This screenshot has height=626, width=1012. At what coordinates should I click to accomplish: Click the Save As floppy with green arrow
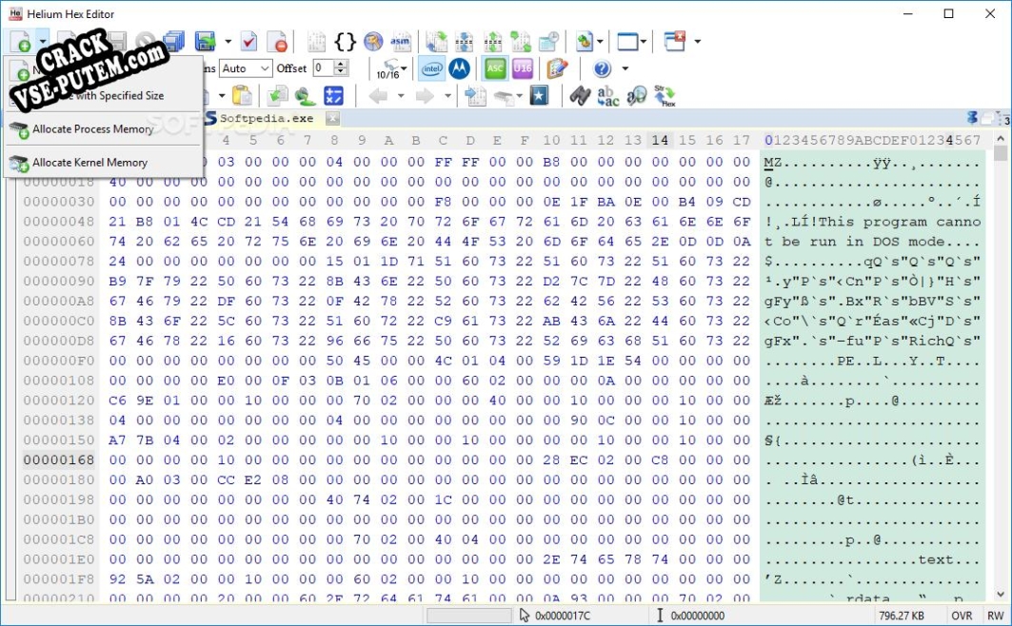(x=206, y=41)
